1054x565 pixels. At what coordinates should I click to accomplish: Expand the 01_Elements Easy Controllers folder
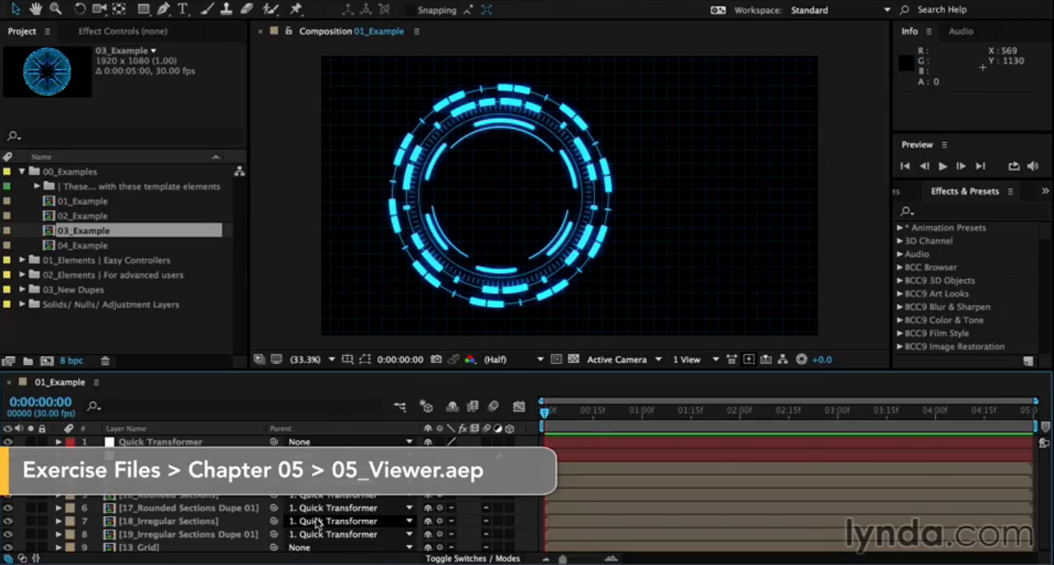click(22, 260)
